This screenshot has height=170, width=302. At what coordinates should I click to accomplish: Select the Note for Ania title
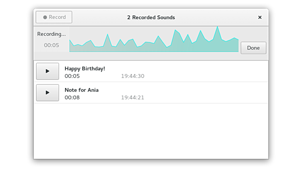coord(82,90)
